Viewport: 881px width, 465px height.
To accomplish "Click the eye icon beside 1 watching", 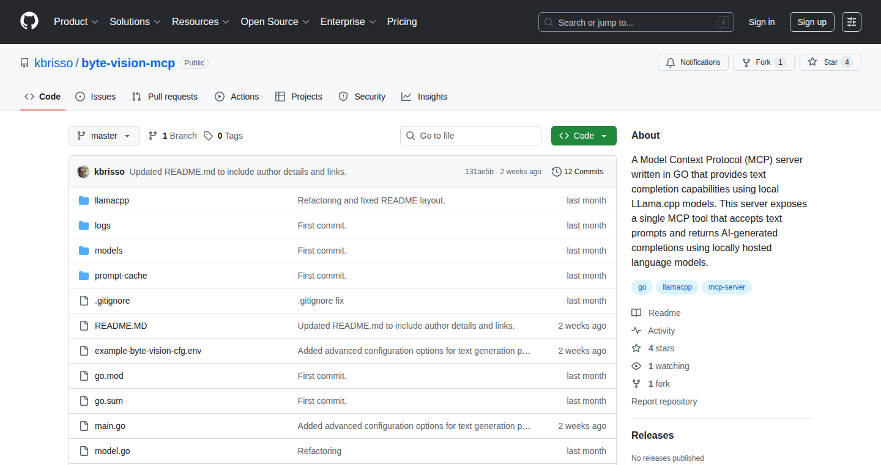I will [x=636, y=366].
